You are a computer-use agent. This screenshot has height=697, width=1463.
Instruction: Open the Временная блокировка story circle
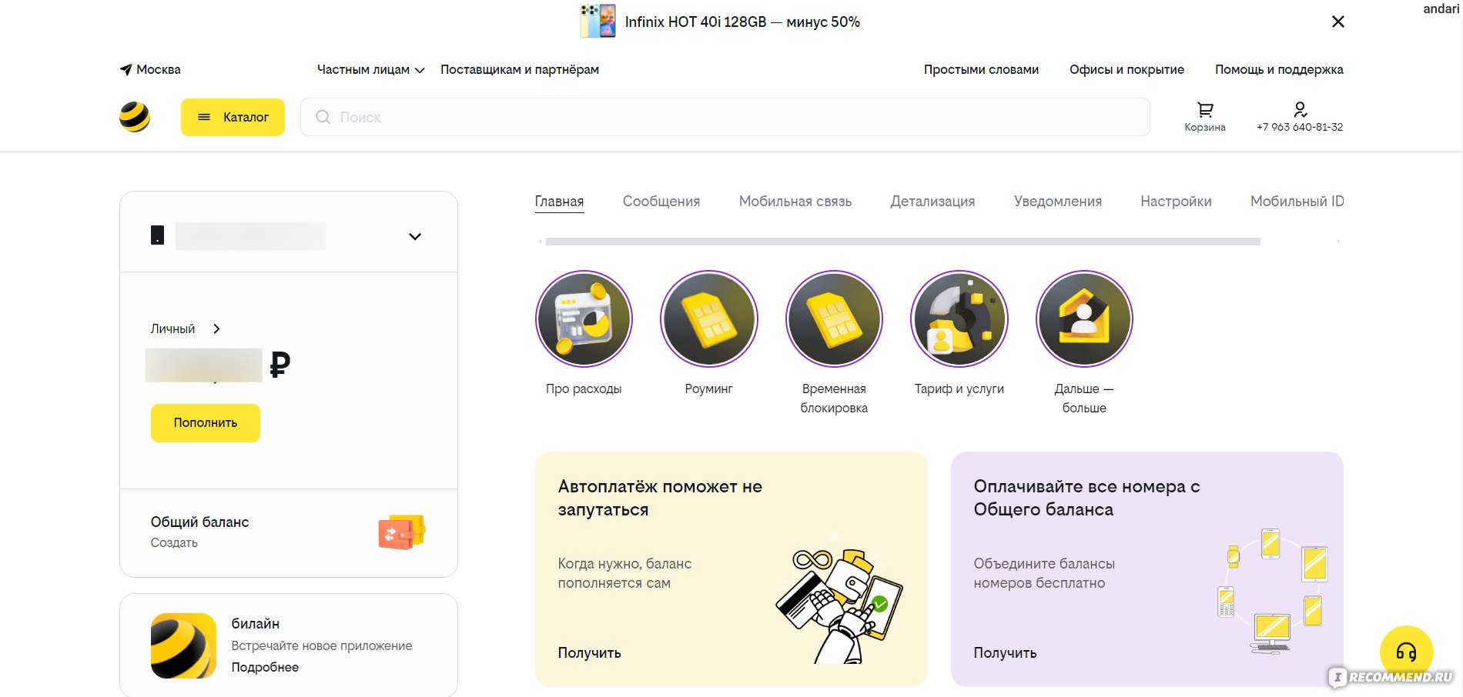[834, 318]
